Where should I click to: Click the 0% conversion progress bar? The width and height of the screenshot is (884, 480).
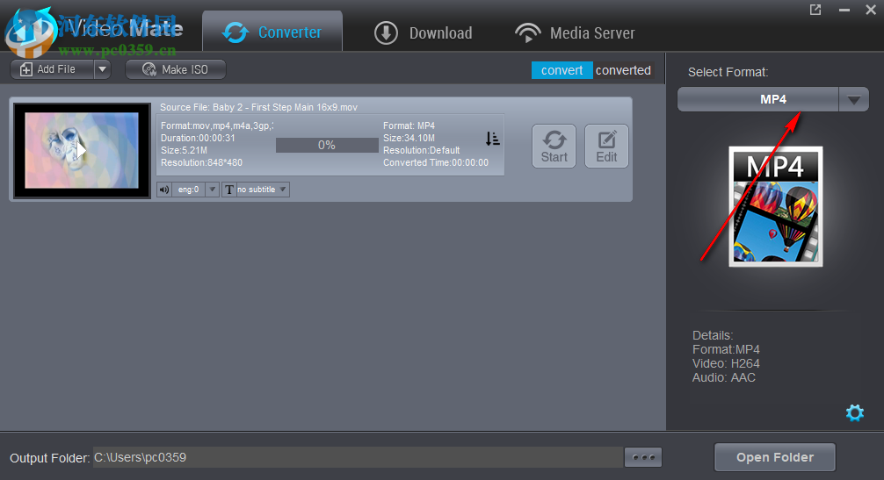click(327, 145)
